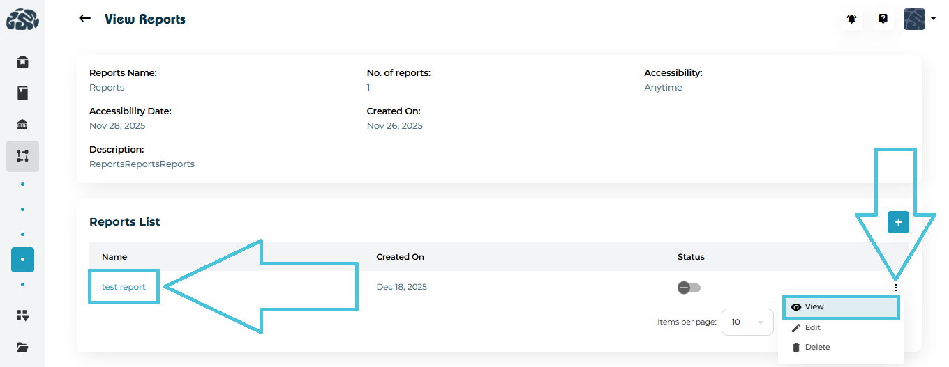Open the Items per page dropdown

[x=747, y=322]
